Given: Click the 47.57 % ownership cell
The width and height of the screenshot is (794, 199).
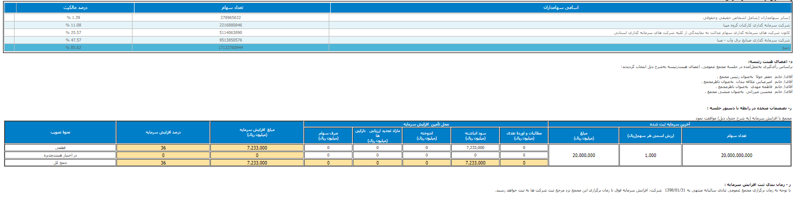Looking at the screenshot, I should [x=73, y=40].
